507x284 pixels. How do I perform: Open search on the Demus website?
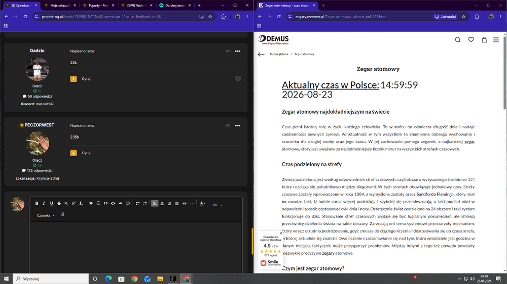tap(458, 39)
